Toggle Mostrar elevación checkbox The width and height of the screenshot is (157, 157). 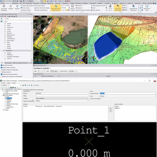(x=2, y=72)
